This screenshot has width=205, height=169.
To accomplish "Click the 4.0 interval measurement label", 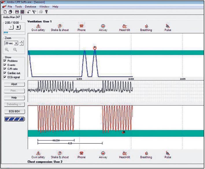I will (70, 143).
